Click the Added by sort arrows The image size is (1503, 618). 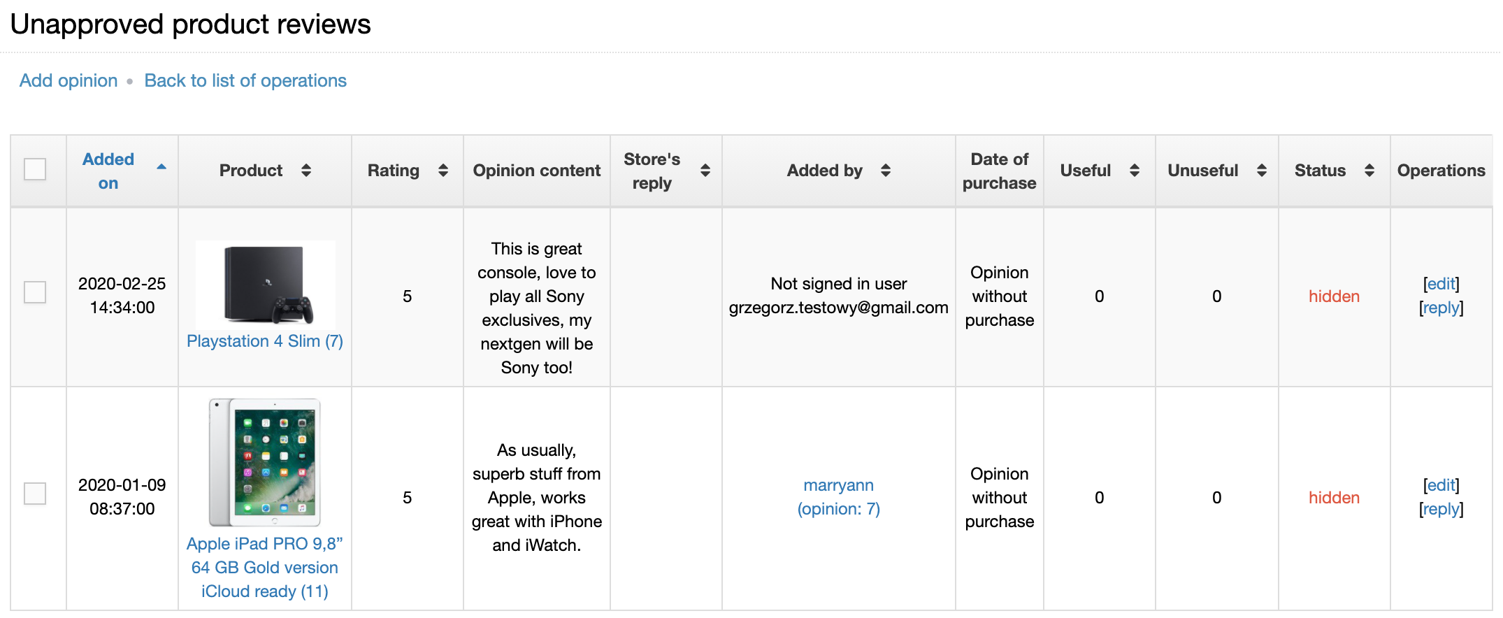click(x=886, y=171)
